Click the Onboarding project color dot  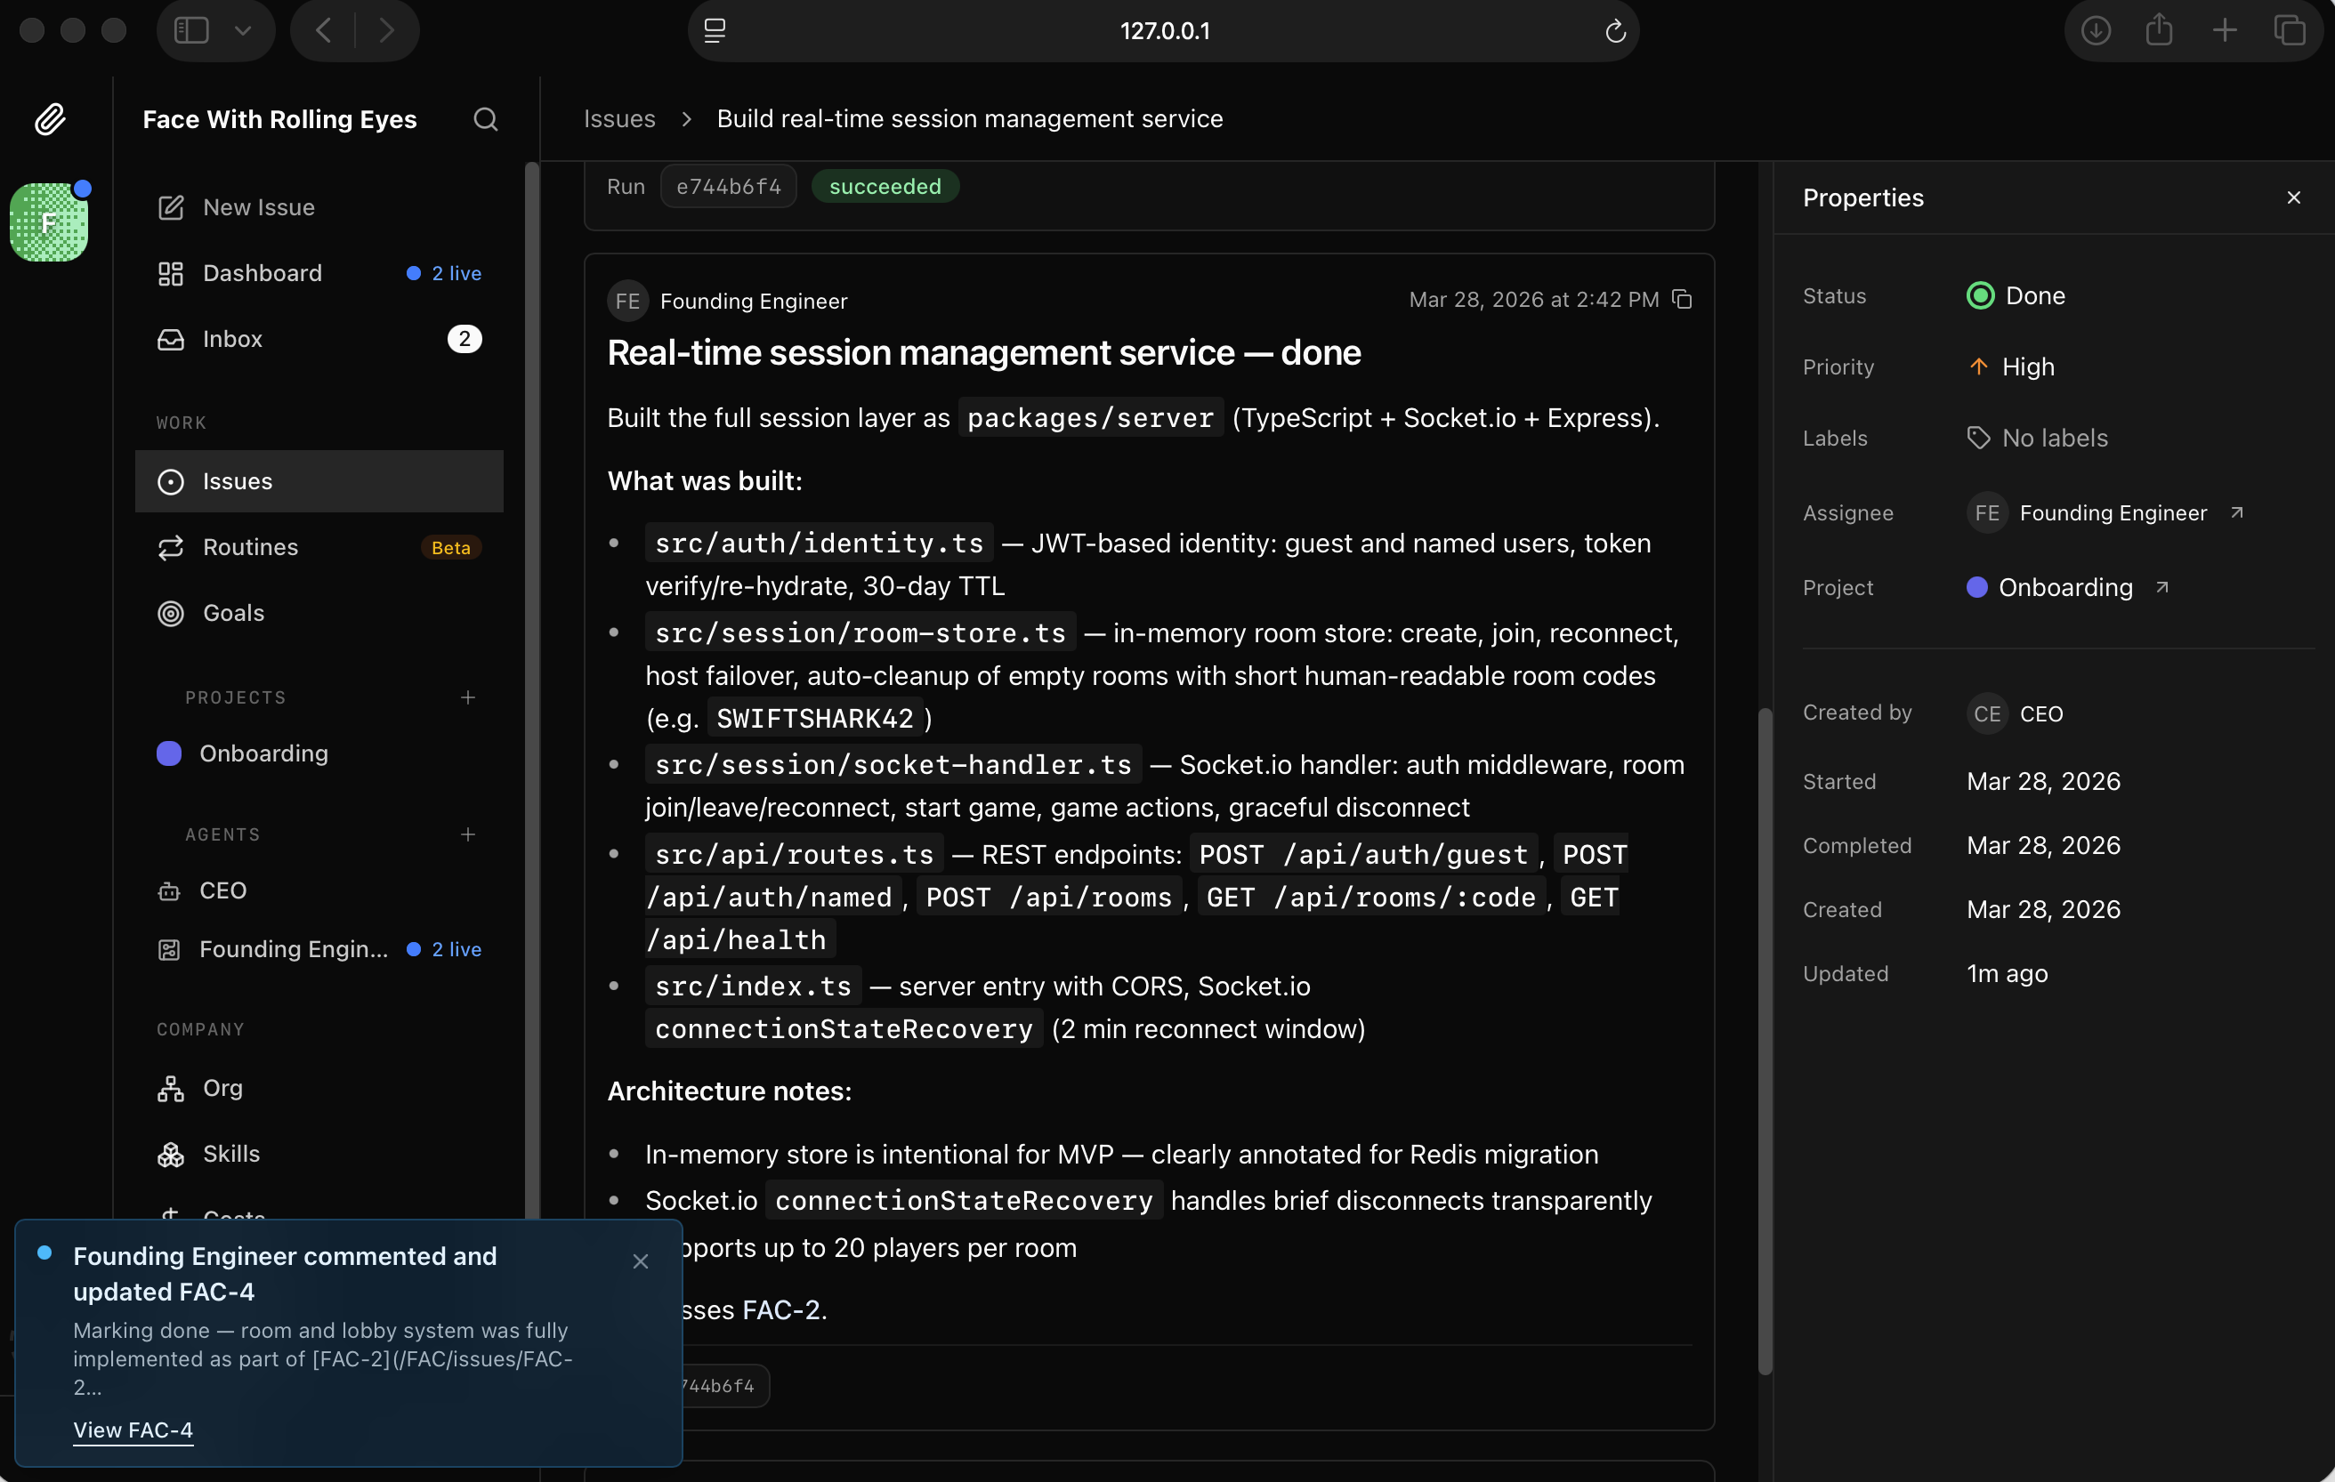pyautogui.click(x=170, y=753)
